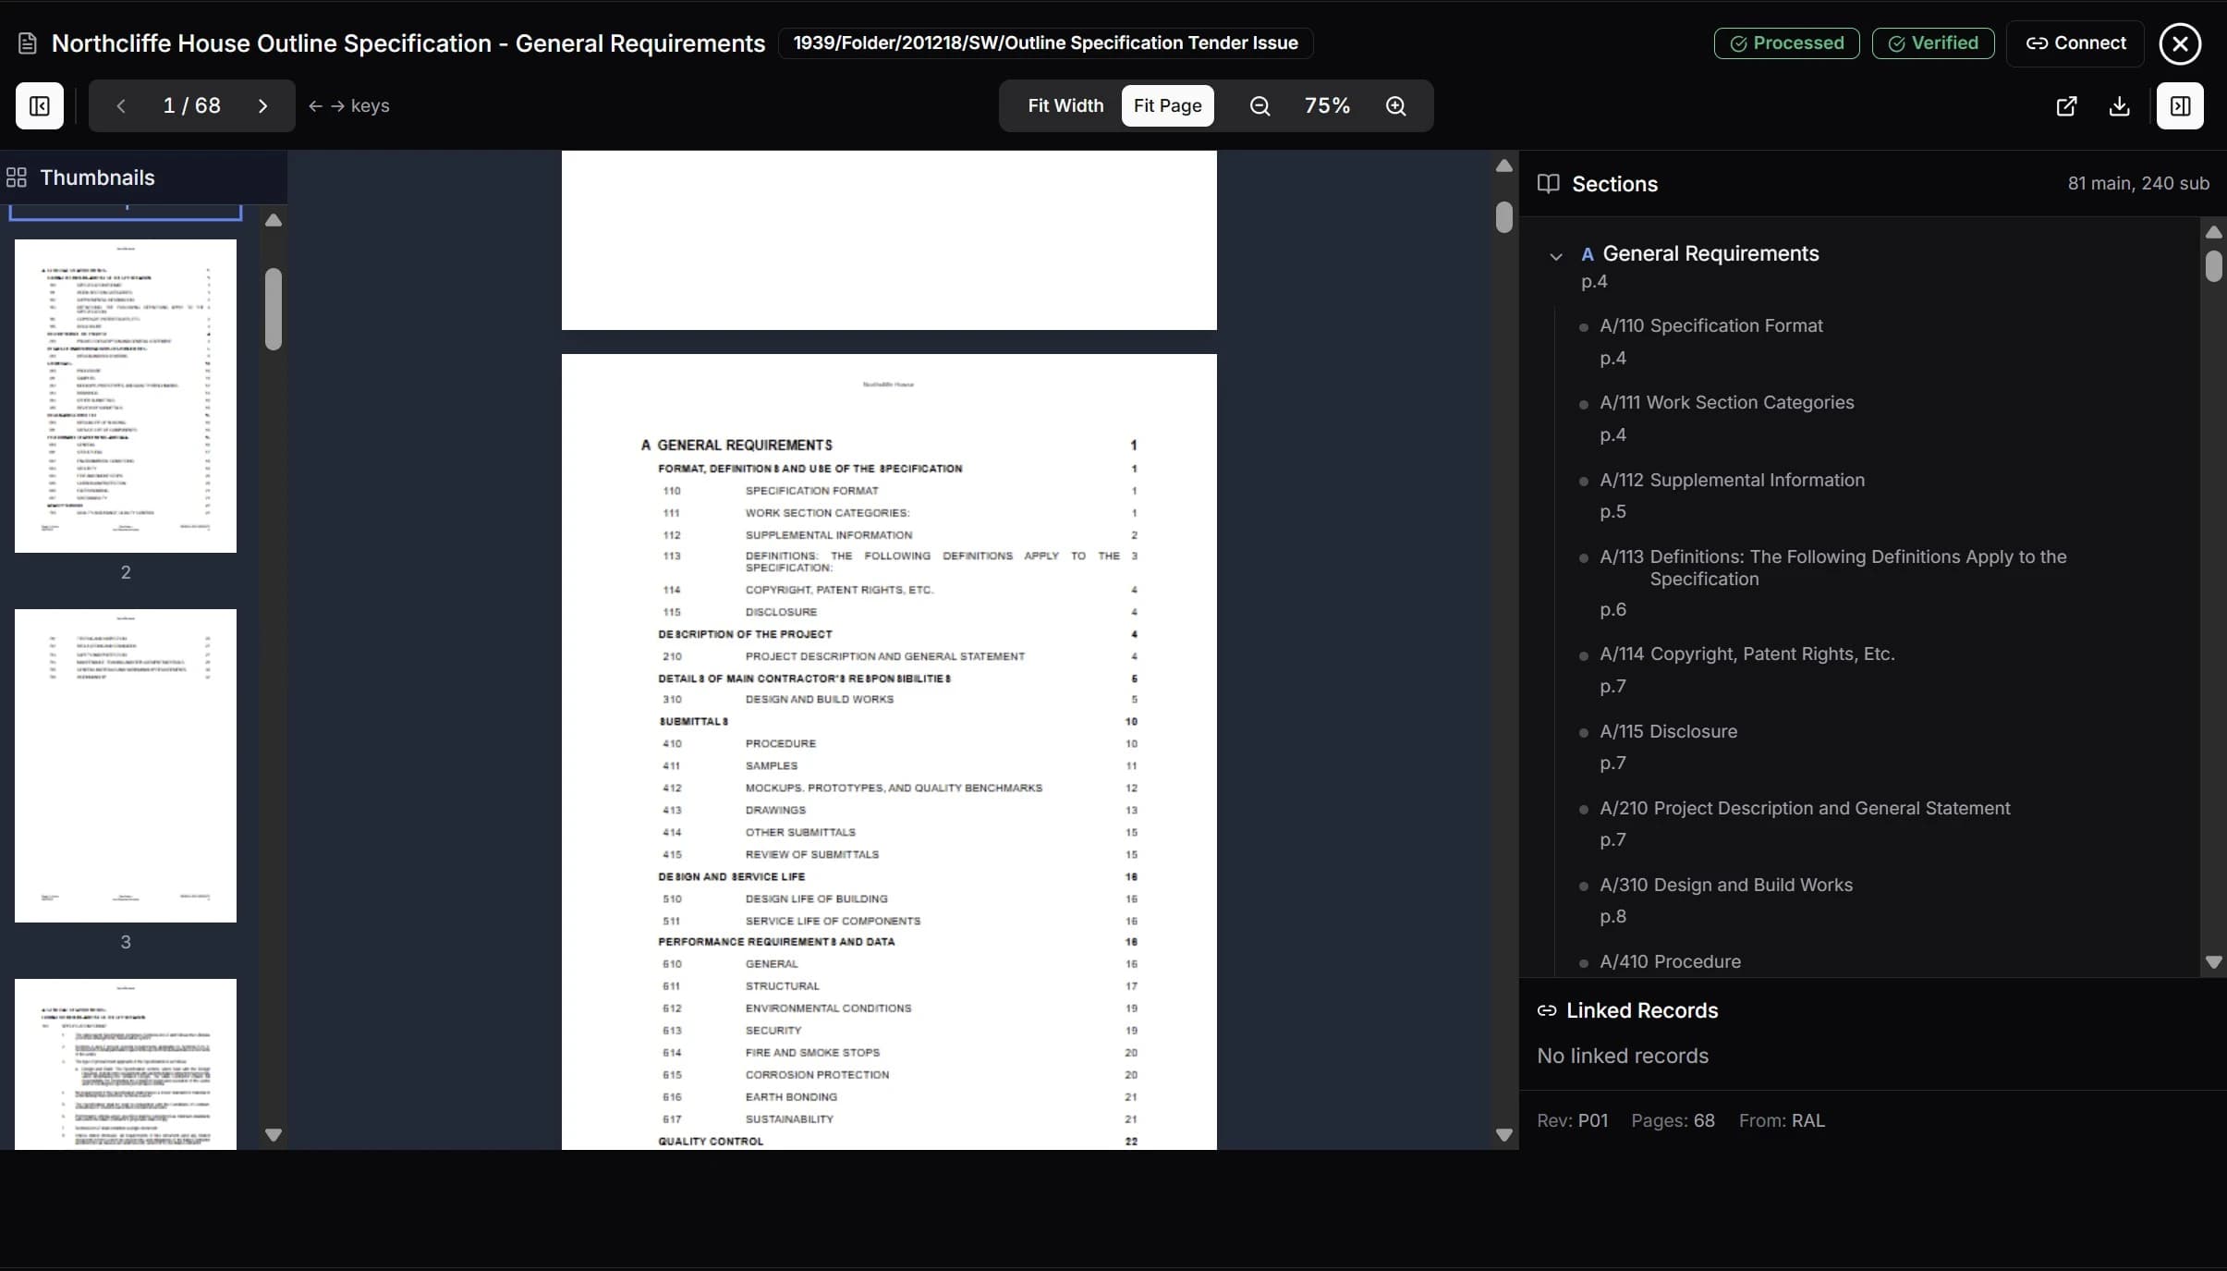The width and height of the screenshot is (2227, 1271).
Task: Toggle the thumbnails sidebar panel
Action: [38, 105]
